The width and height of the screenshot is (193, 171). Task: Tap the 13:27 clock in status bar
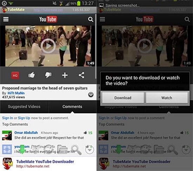pyautogui.click(x=87, y=3)
